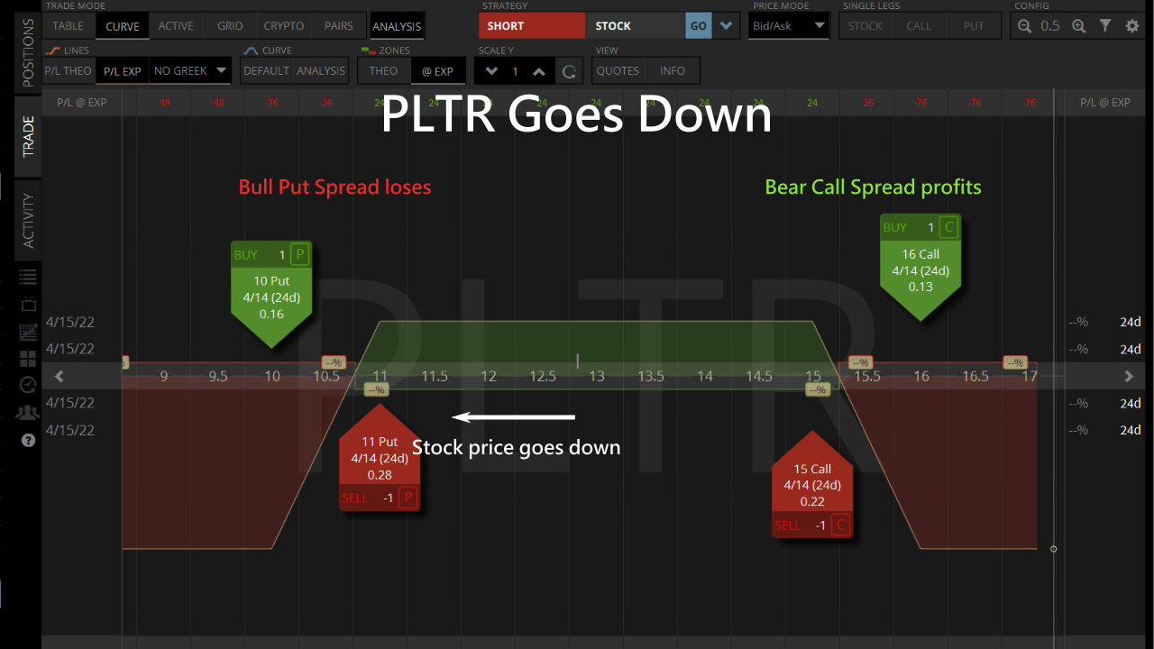Image resolution: width=1154 pixels, height=649 pixels.
Task: Toggle P/L THEO line
Action: (69, 70)
